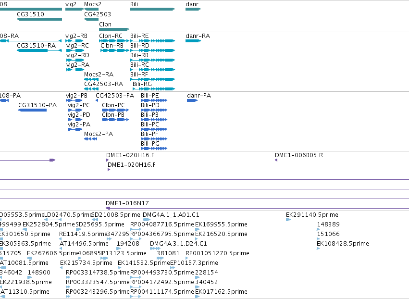Viewport: 409px width, 299px height.
Task: Select protein label CG31510-PA
Action: pyautogui.click(x=37, y=105)
